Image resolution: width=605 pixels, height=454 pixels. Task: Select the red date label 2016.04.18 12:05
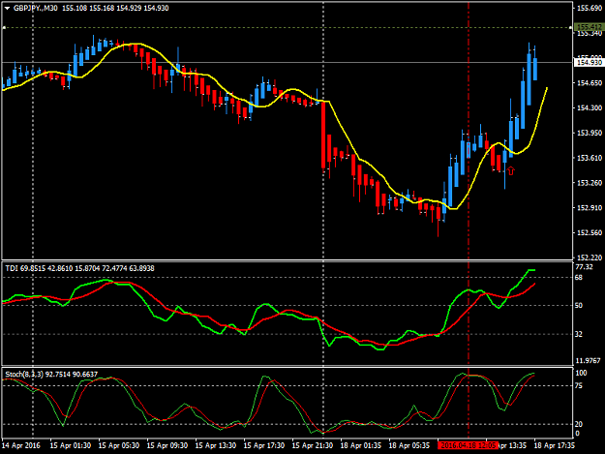click(468, 445)
